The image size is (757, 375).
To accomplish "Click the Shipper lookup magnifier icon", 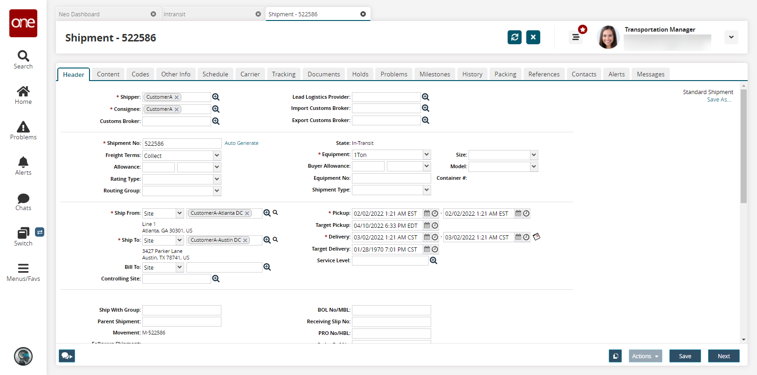I will tap(216, 97).
